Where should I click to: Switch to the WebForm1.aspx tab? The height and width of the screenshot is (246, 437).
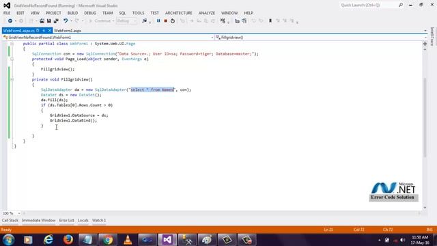(x=68, y=31)
